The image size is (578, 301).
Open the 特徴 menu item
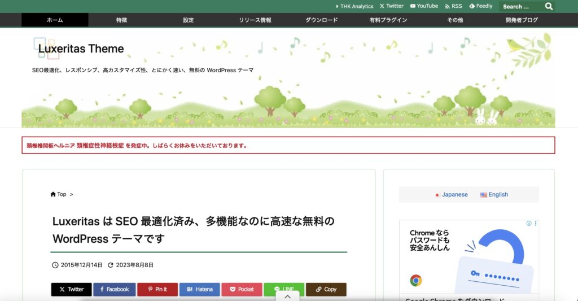click(x=121, y=20)
